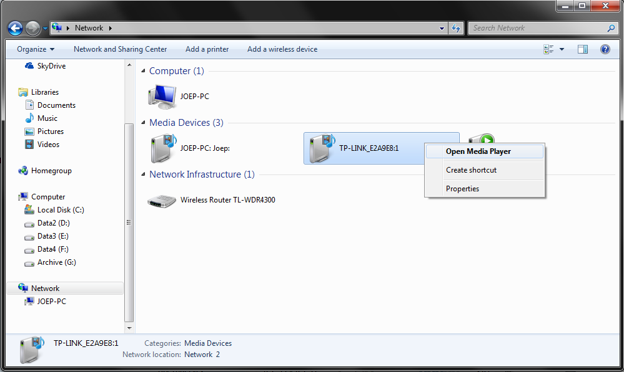The width and height of the screenshot is (624, 372).
Task: Open the Documents library
Action: click(56, 105)
